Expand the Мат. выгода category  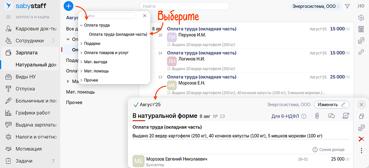point(81,62)
